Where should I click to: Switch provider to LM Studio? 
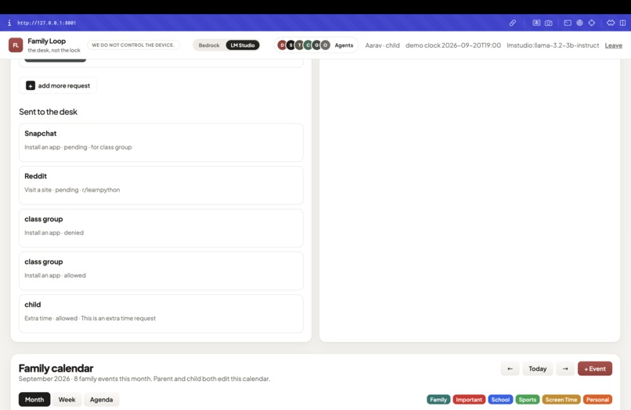pos(243,45)
